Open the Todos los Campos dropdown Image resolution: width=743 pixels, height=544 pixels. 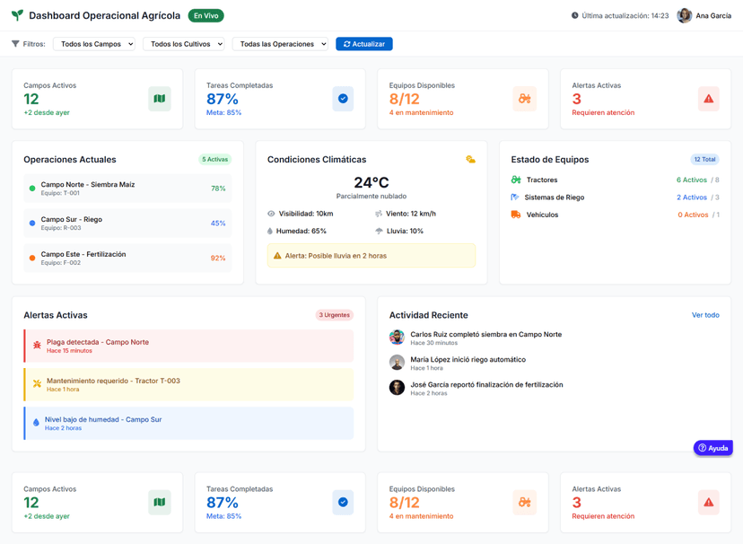click(x=94, y=44)
